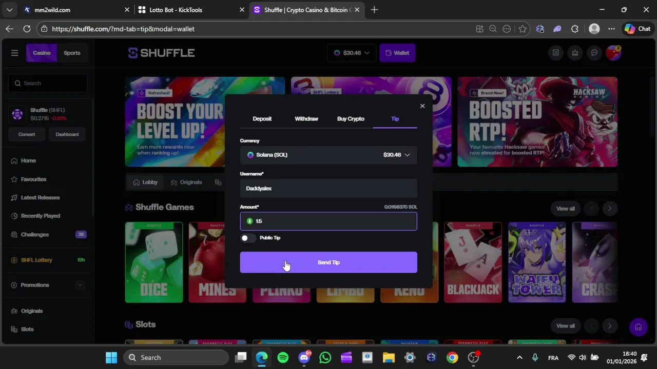Click the Username field
The height and width of the screenshot is (369, 657).
[328, 188]
